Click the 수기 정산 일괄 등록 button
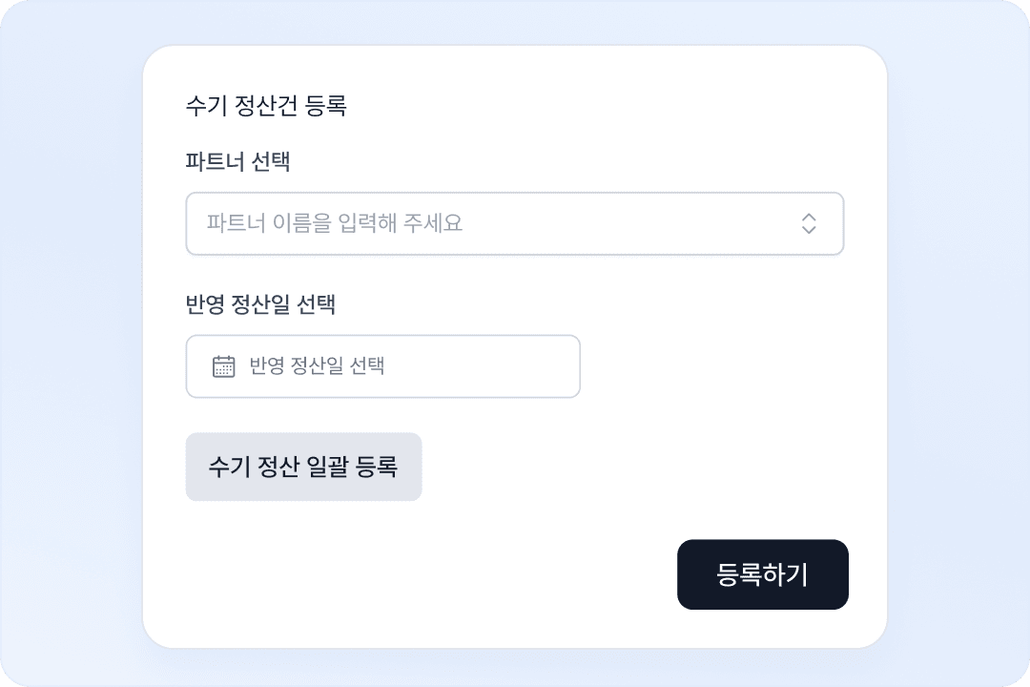This screenshot has height=687, width=1030. point(303,467)
